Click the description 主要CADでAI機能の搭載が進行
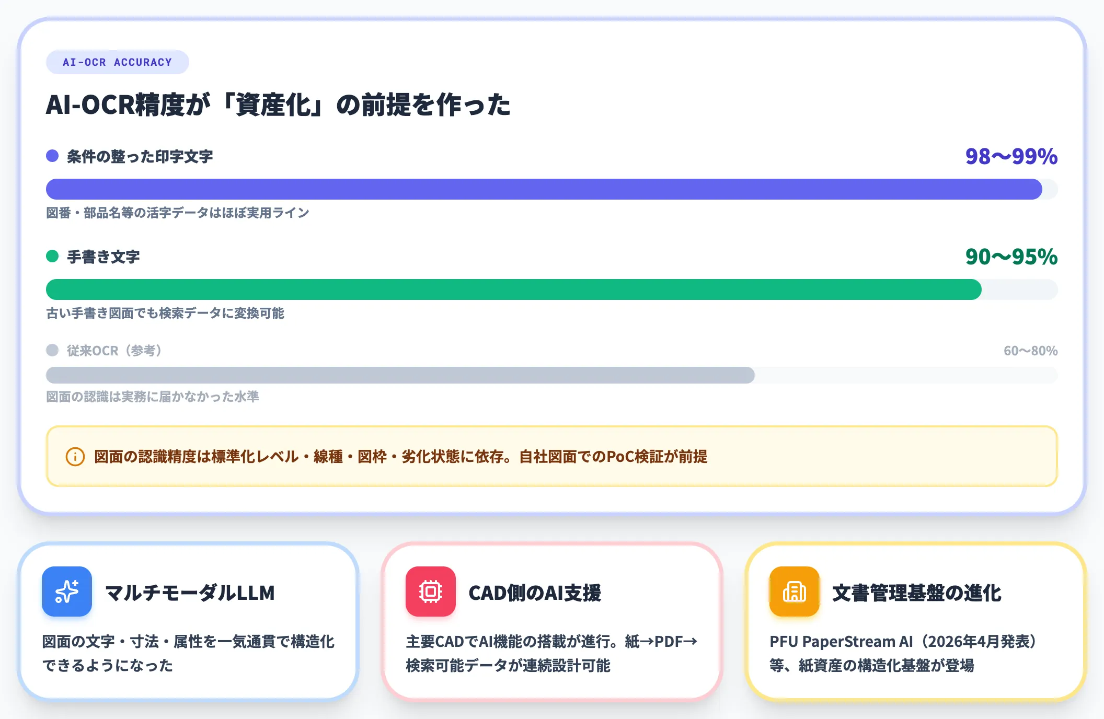This screenshot has width=1104, height=719. (552, 653)
